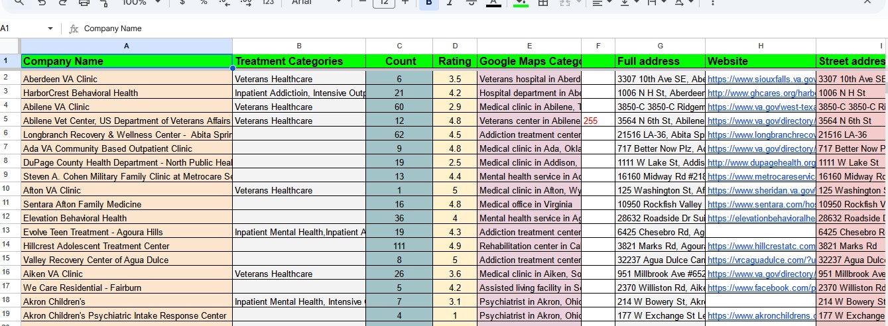Format as percent icon
Viewport: 888px width, 326px height.
point(204,2)
